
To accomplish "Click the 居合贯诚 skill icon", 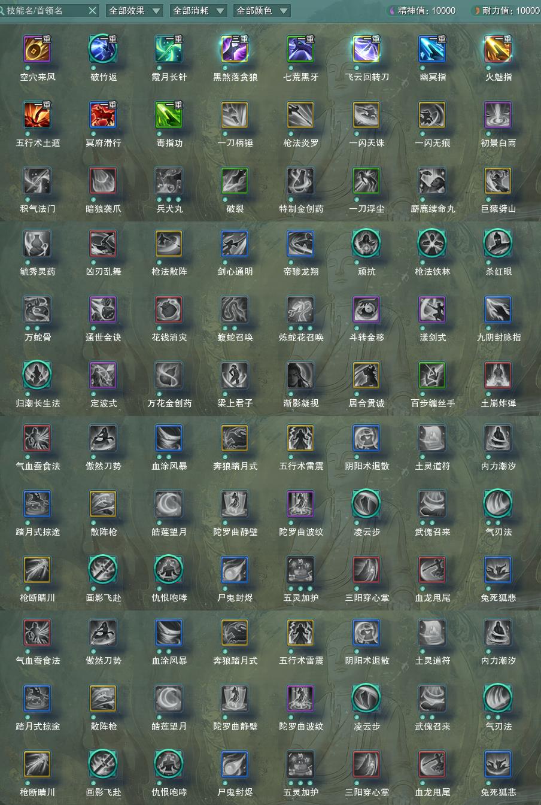I will click(367, 375).
